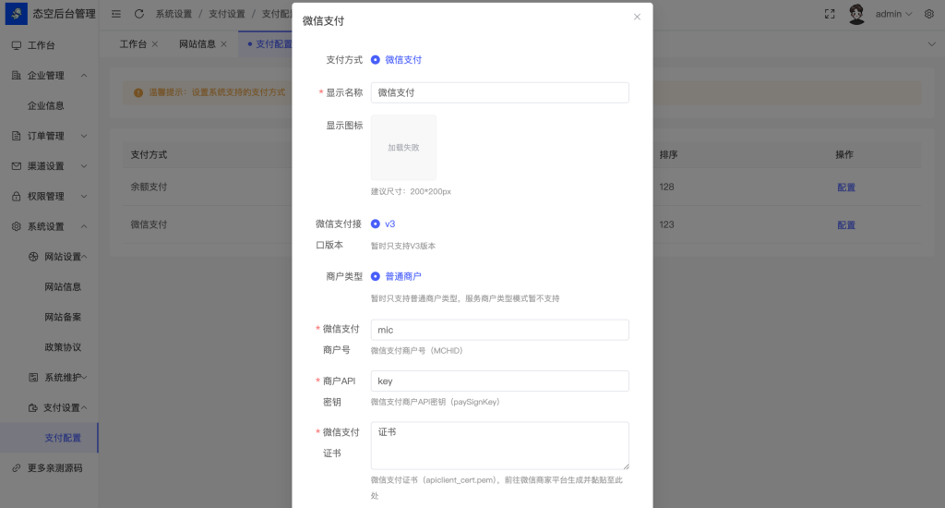
Task: Click the app logo in the sidebar header
Action: (17, 13)
